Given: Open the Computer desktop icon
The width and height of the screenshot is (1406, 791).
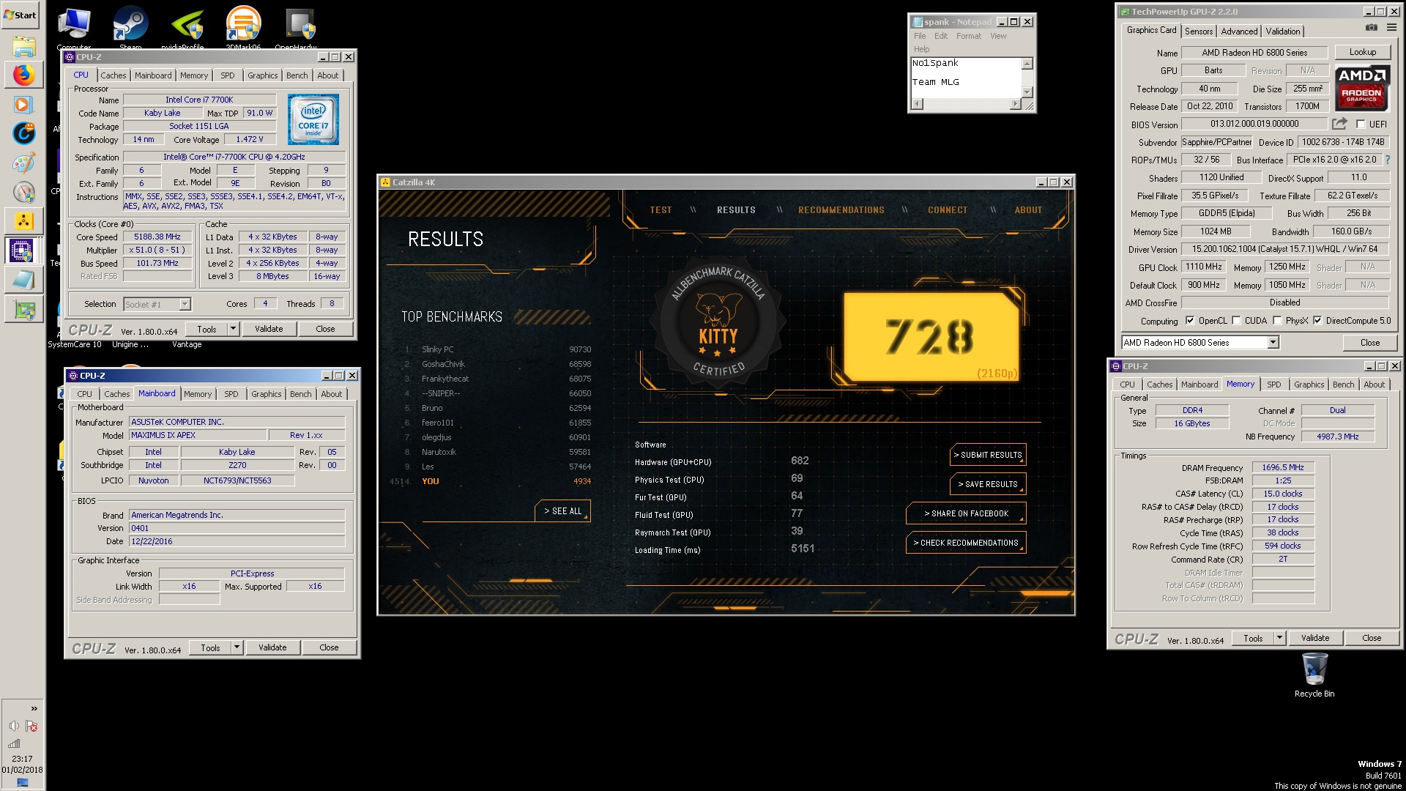Looking at the screenshot, I should (x=74, y=29).
